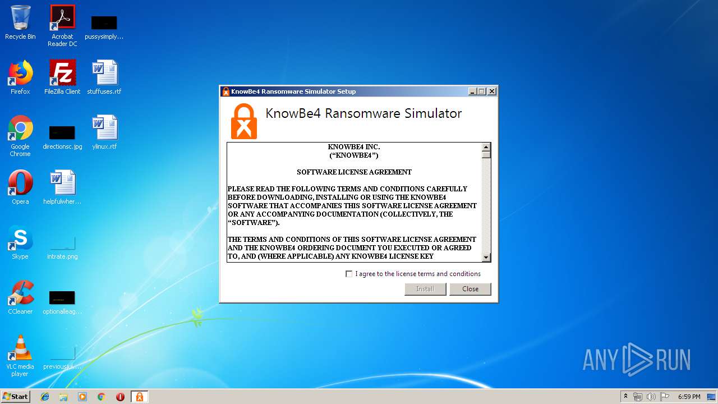
Task: Select directionsc.jpg file icon
Action: click(62, 137)
